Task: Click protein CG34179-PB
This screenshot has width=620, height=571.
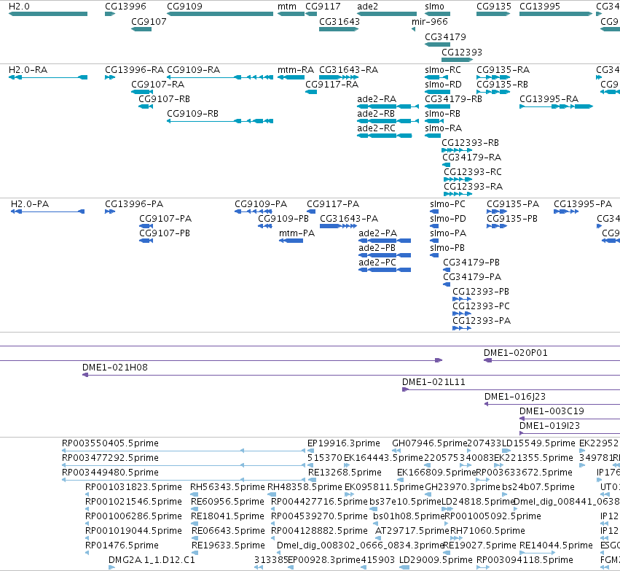Action: click(x=447, y=270)
